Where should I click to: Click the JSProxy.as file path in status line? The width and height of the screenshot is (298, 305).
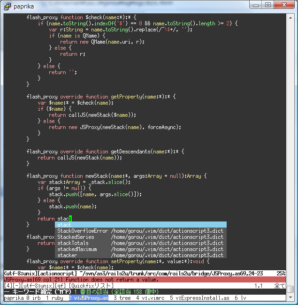pyautogui.click(x=160, y=274)
